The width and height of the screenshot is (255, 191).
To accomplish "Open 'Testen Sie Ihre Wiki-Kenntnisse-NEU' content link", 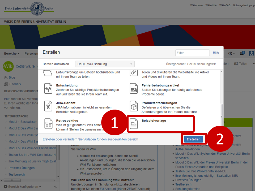I will coord(201,171).
